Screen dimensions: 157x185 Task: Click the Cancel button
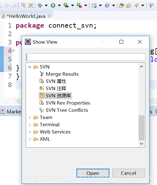click(x=128, y=173)
